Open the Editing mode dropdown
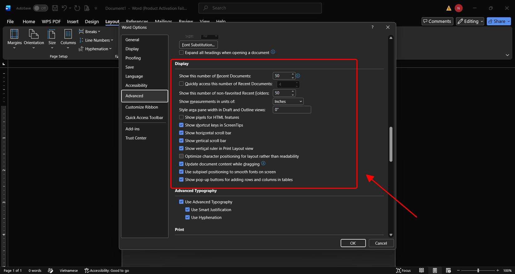Screen dimensions: 515x274 click(x=470, y=21)
